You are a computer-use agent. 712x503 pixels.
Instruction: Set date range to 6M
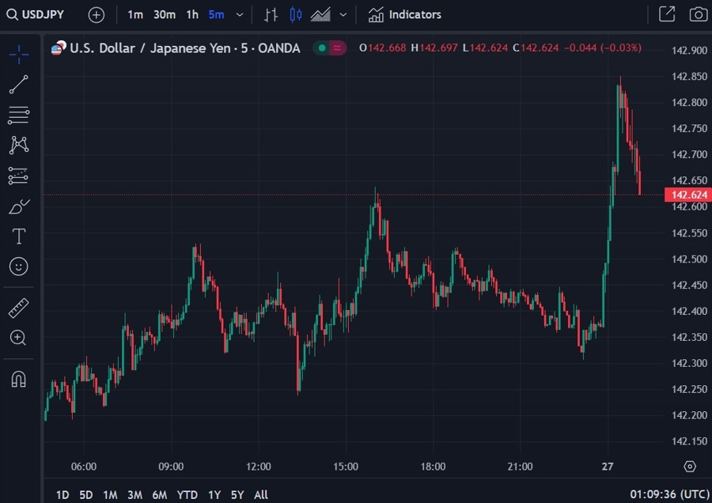pos(159,495)
